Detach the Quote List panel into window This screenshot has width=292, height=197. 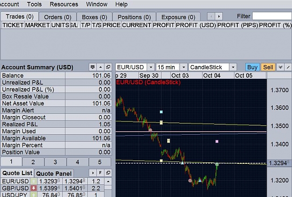108,173
